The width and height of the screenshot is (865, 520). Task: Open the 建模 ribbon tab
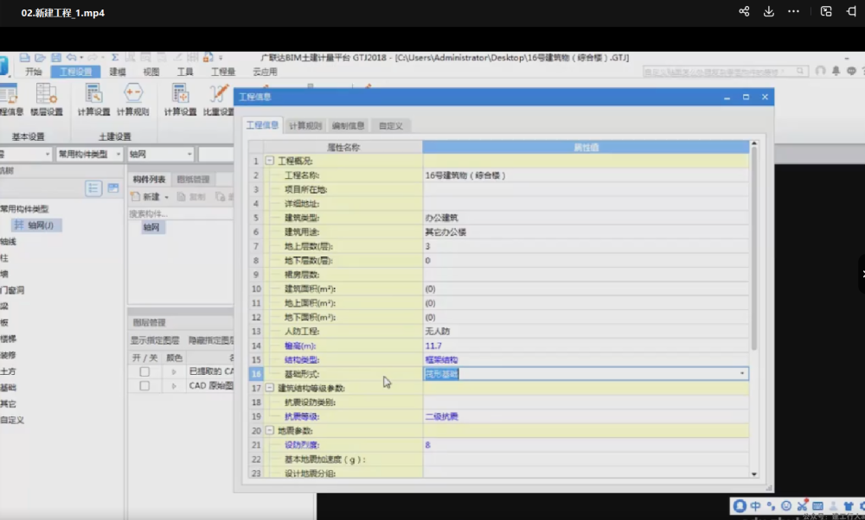[118, 72]
